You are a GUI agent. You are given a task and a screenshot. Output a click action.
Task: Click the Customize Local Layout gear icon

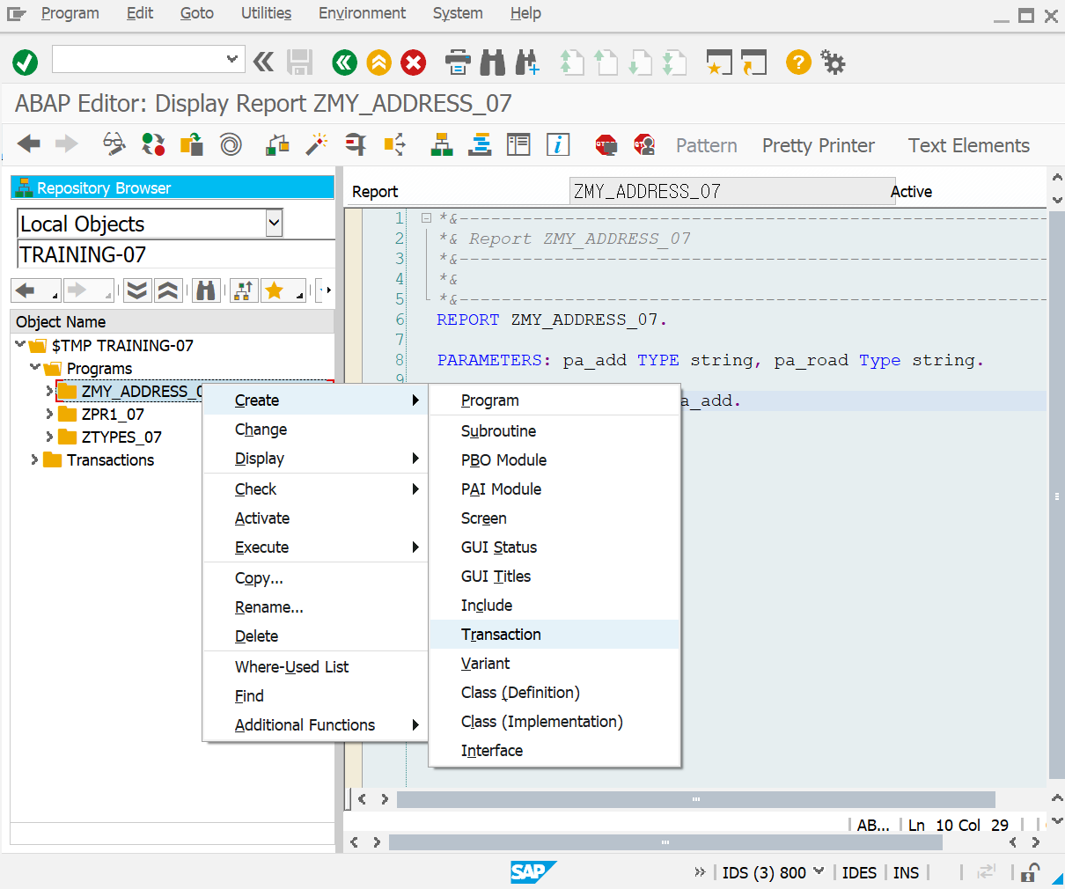833,62
